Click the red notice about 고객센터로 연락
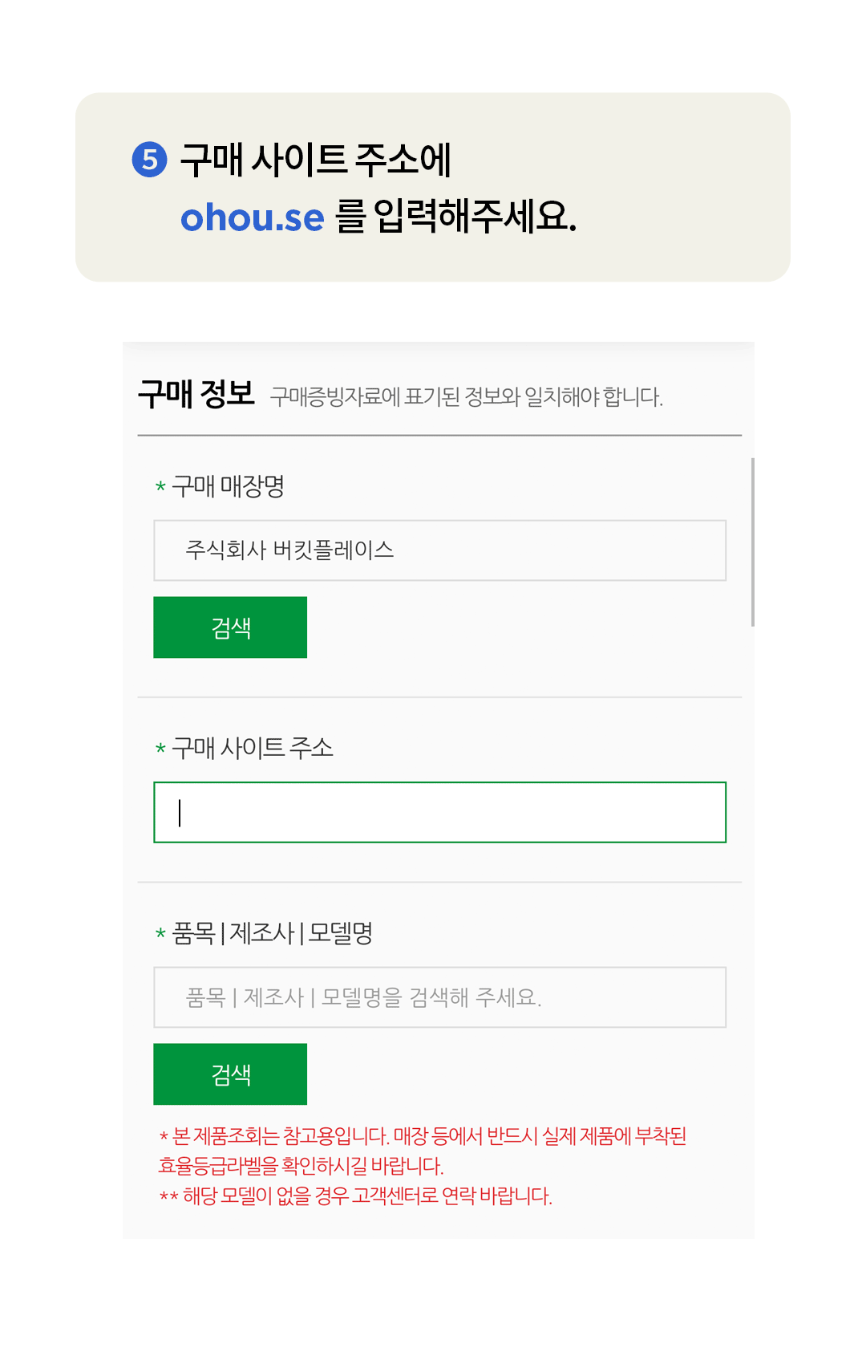Viewport: 866px width, 1356px height. click(x=356, y=1196)
